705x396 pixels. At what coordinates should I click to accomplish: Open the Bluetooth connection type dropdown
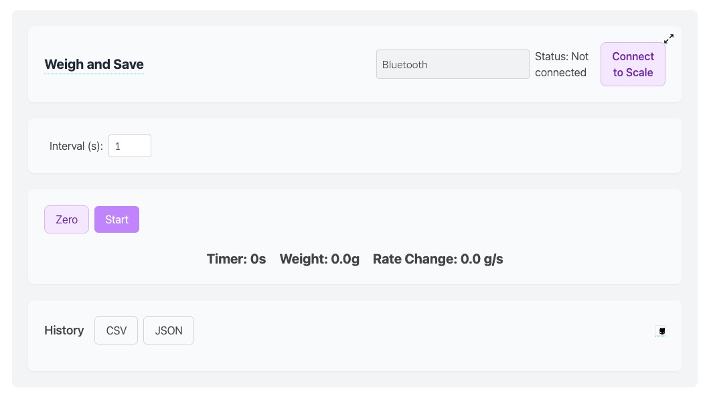click(x=453, y=64)
